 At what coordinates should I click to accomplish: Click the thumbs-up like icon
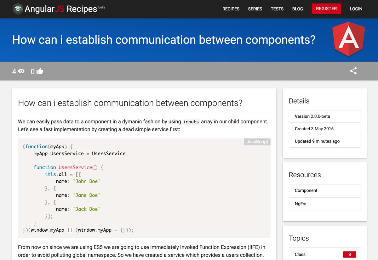tap(40, 71)
